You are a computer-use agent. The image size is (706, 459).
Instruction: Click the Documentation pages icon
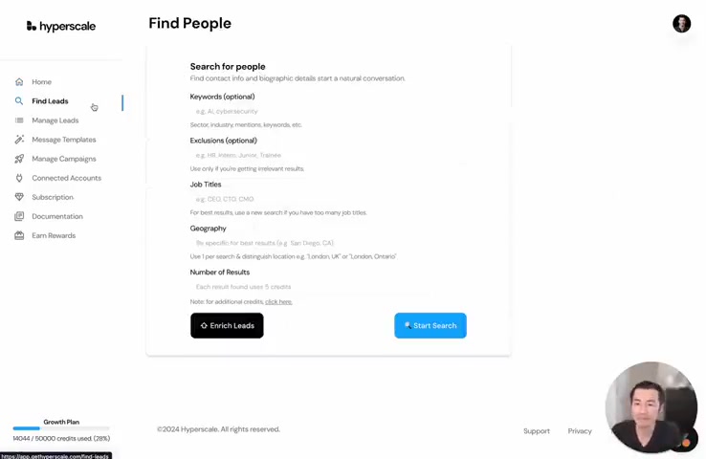(x=19, y=216)
